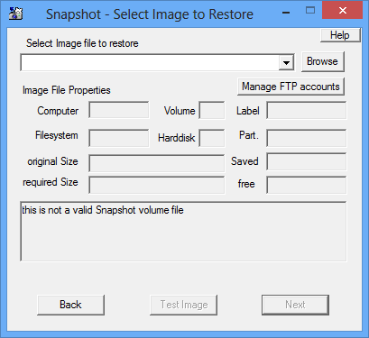This screenshot has width=369, height=338.
Task: Click the Filesystem property field
Action: tap(119, 138)
